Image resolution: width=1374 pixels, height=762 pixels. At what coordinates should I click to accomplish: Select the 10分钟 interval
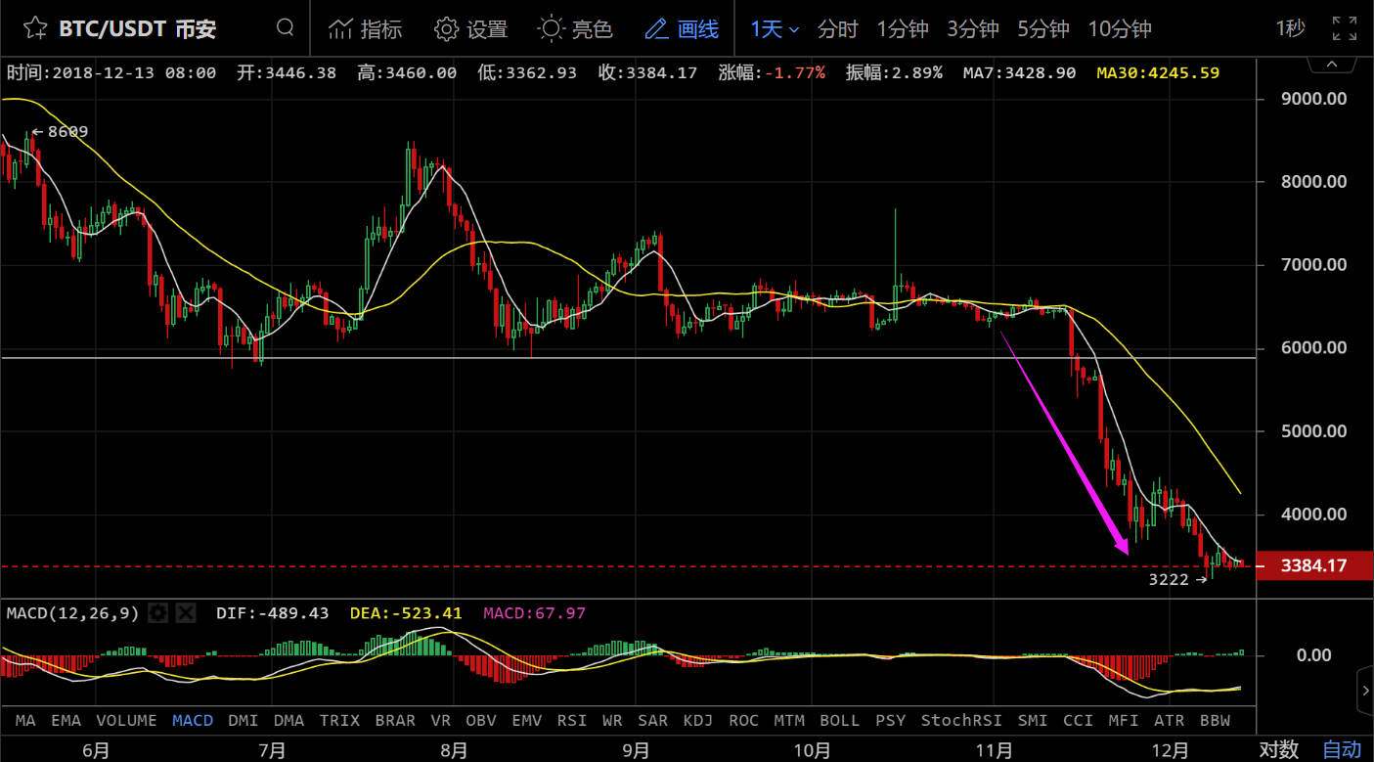pos(1120,29)
